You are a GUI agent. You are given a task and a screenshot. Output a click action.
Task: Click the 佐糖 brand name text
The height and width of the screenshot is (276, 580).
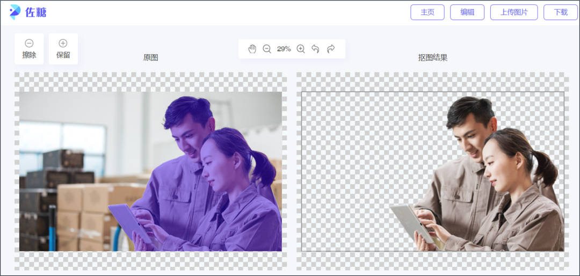(36, 12)
